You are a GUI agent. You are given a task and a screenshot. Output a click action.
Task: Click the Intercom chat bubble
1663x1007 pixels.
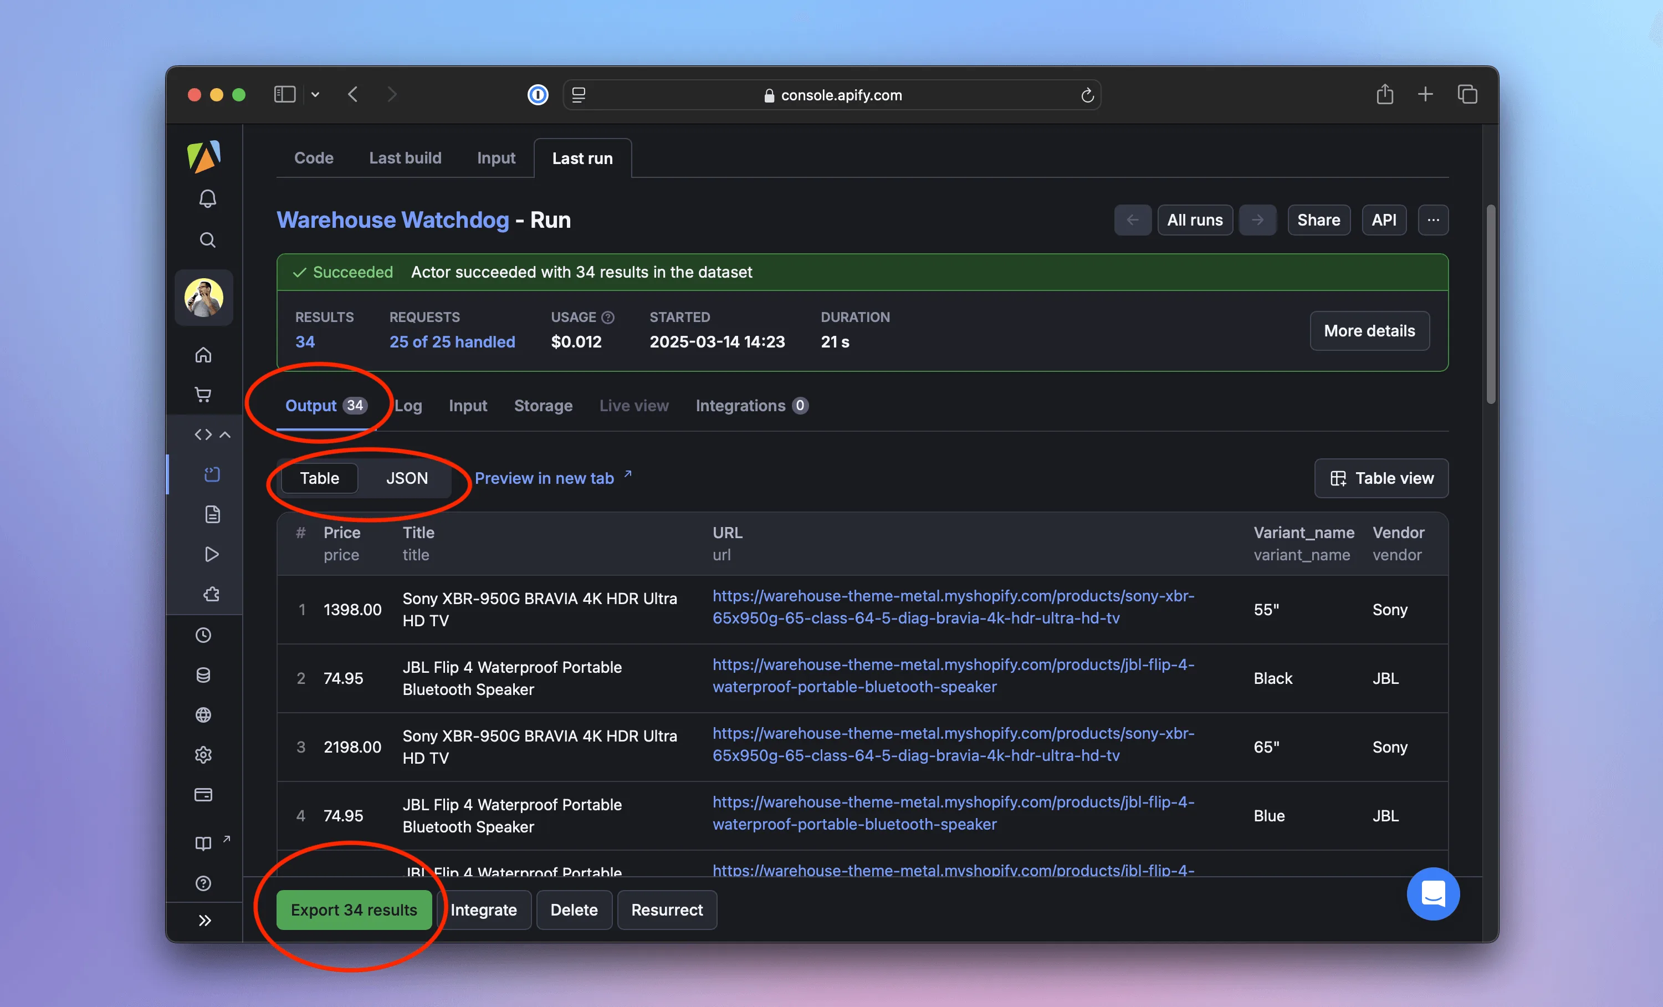1434,894
